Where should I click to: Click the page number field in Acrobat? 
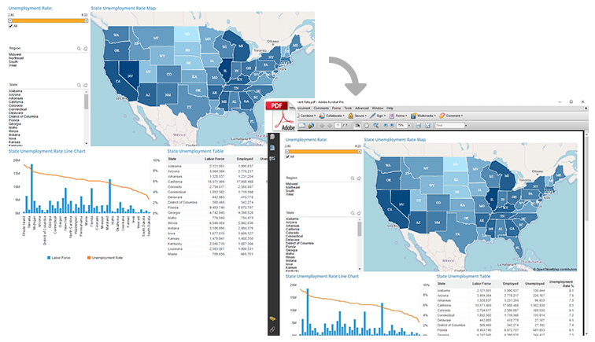tap(338, 126)
